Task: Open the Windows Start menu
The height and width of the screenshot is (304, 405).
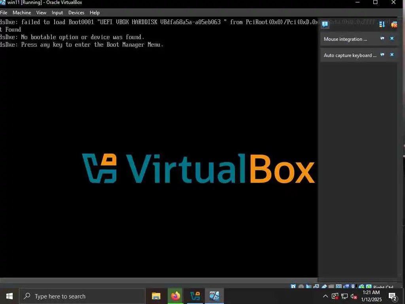Action: tap(9, 296)
